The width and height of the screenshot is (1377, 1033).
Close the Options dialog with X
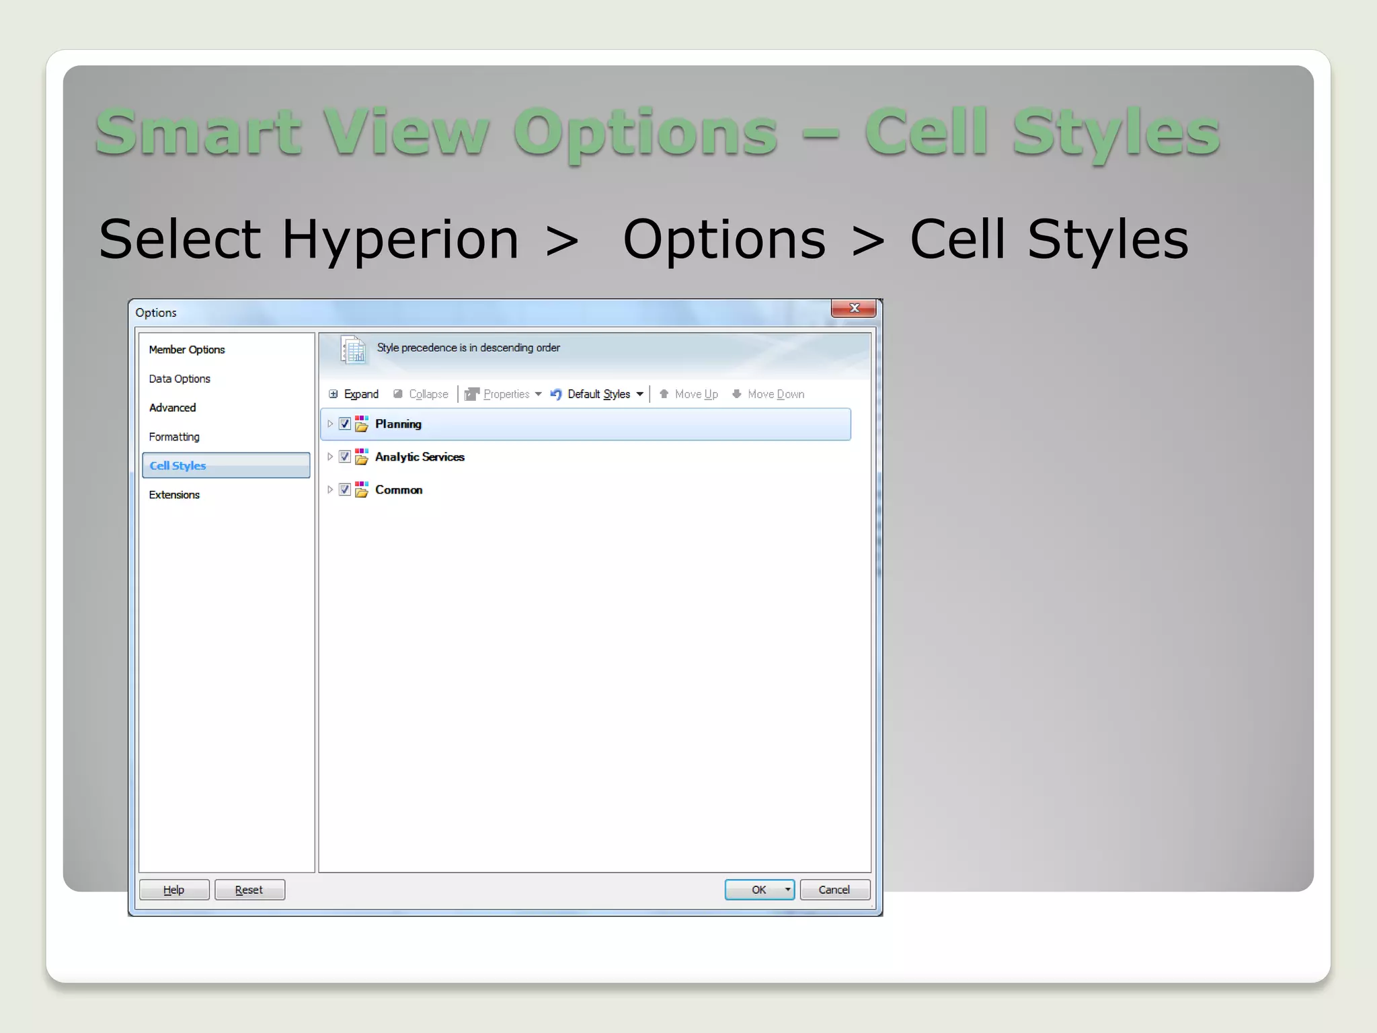(x=854, y=308)
